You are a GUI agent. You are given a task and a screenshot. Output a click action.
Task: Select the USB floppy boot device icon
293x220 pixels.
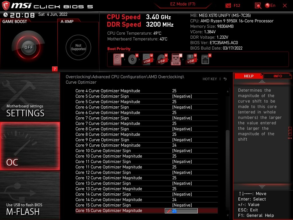pos(191,59)
